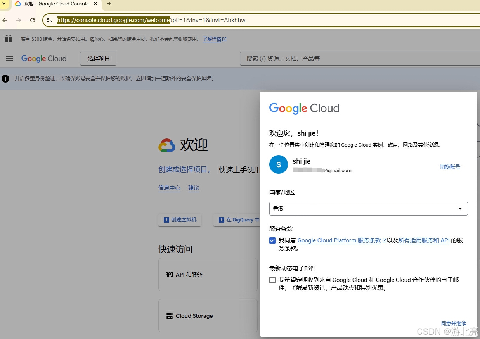The width and height of the screenshot is (480, 339).
Task: Click the 选择项目 project selector button
Action: click(x=98, y=59)
